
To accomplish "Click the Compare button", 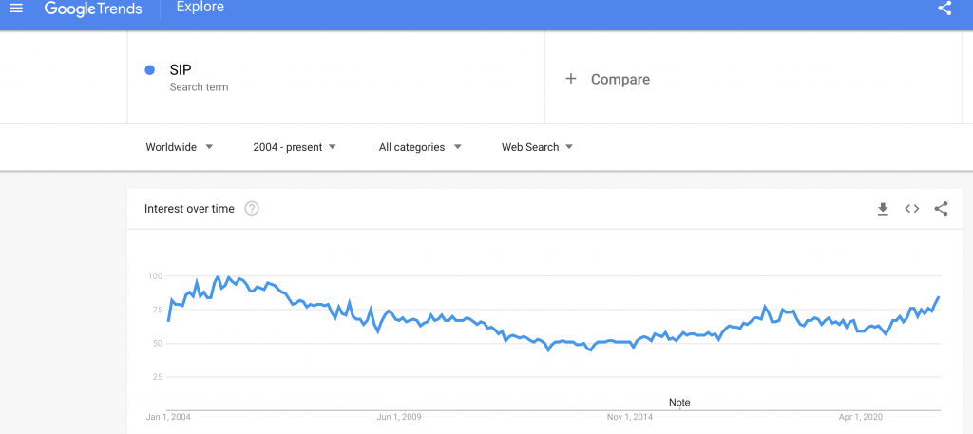I will point(620,79).
